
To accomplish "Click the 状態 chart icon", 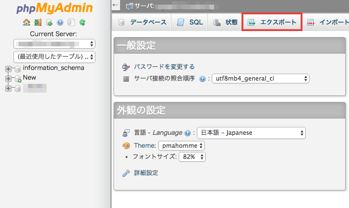I will pos(216,22).
